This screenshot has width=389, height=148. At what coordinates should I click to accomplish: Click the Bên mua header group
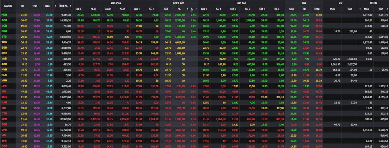[116, 3]
